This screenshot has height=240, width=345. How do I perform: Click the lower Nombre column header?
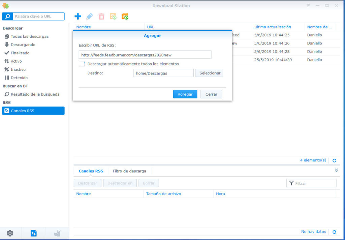(108, 194)
